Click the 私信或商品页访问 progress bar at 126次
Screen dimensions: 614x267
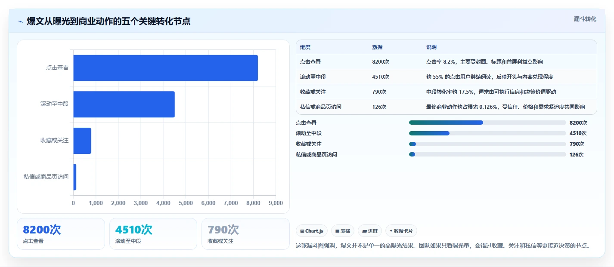tap(487, 154)
